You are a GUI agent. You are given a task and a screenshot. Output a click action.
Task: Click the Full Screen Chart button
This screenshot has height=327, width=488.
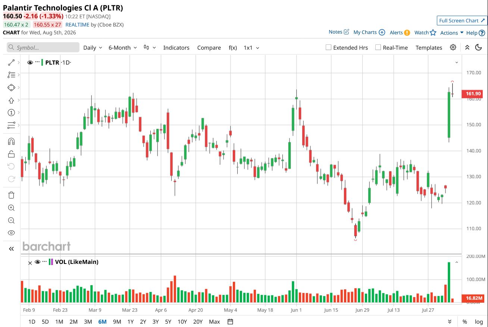(462, 21)
